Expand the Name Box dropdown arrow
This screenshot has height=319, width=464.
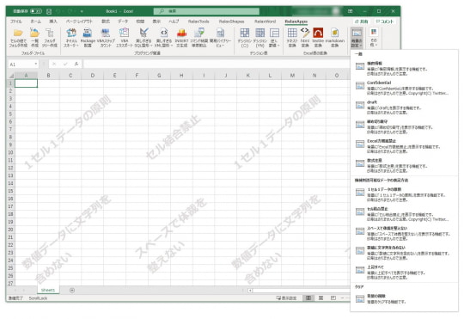click(x=36, y=64)
